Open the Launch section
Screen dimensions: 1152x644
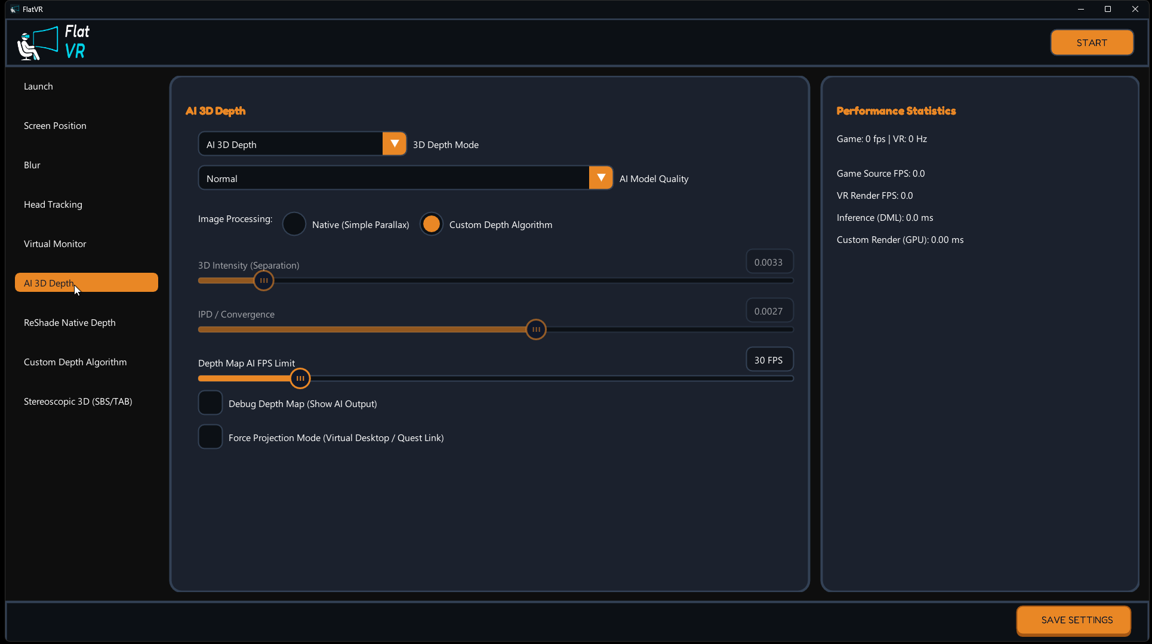coord(87,86)
